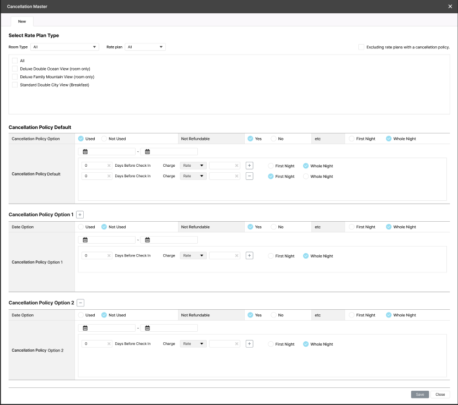Click minus icon beside Cancellation Policy Option 2 heading
The width and height of the screenshot is (458, 405).
point(80,303)
